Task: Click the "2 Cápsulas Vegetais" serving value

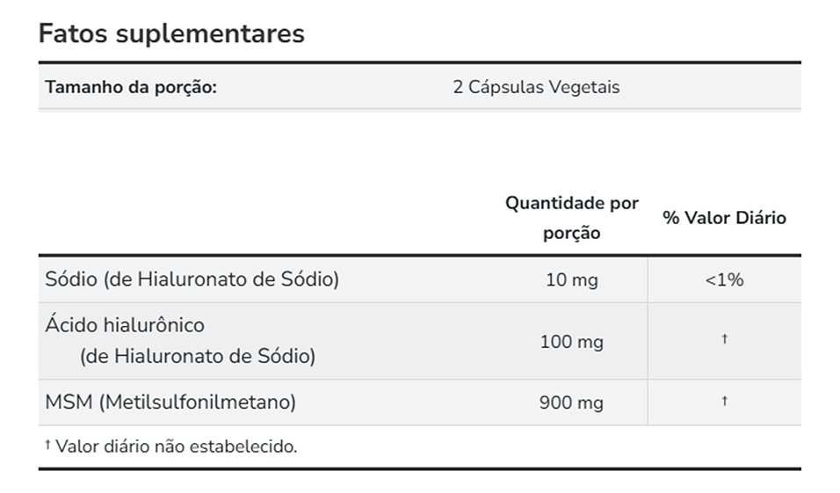Action: [536, 87]
